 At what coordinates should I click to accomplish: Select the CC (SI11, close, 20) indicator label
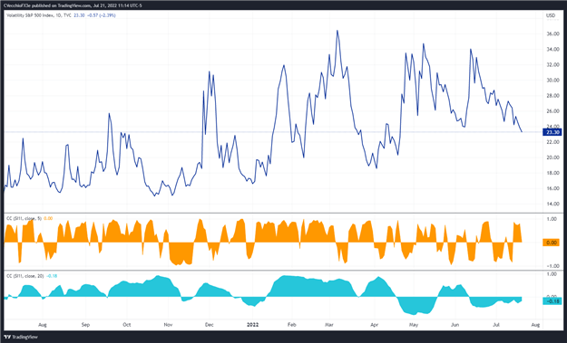tap(25, 276)
